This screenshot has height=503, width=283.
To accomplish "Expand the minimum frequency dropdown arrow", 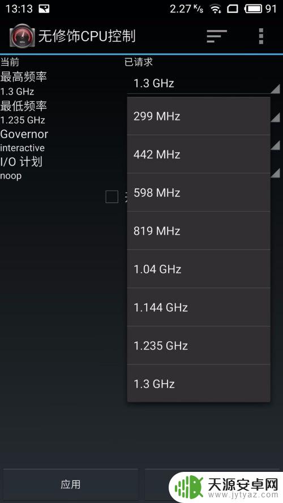I will pyautogui.click(x=275, y=118).
